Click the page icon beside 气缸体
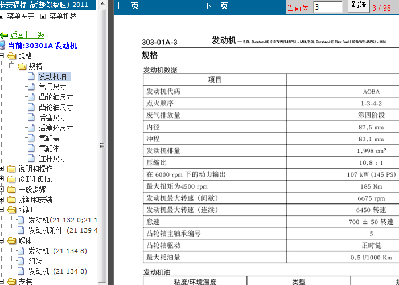The width and height of the screenshot is (399, 285). [31, 148]
